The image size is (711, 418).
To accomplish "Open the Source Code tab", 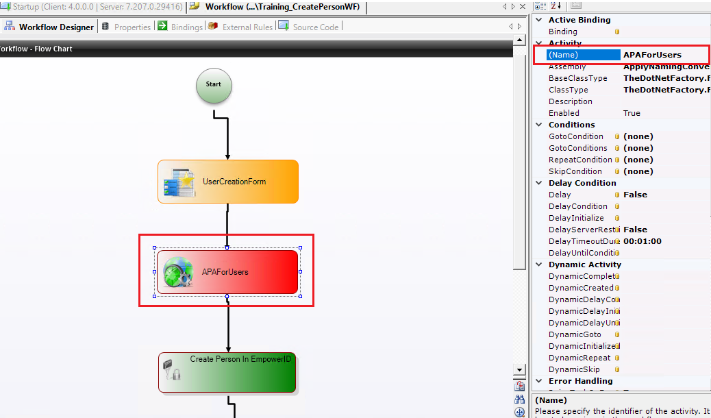I will tap(309, 27).
